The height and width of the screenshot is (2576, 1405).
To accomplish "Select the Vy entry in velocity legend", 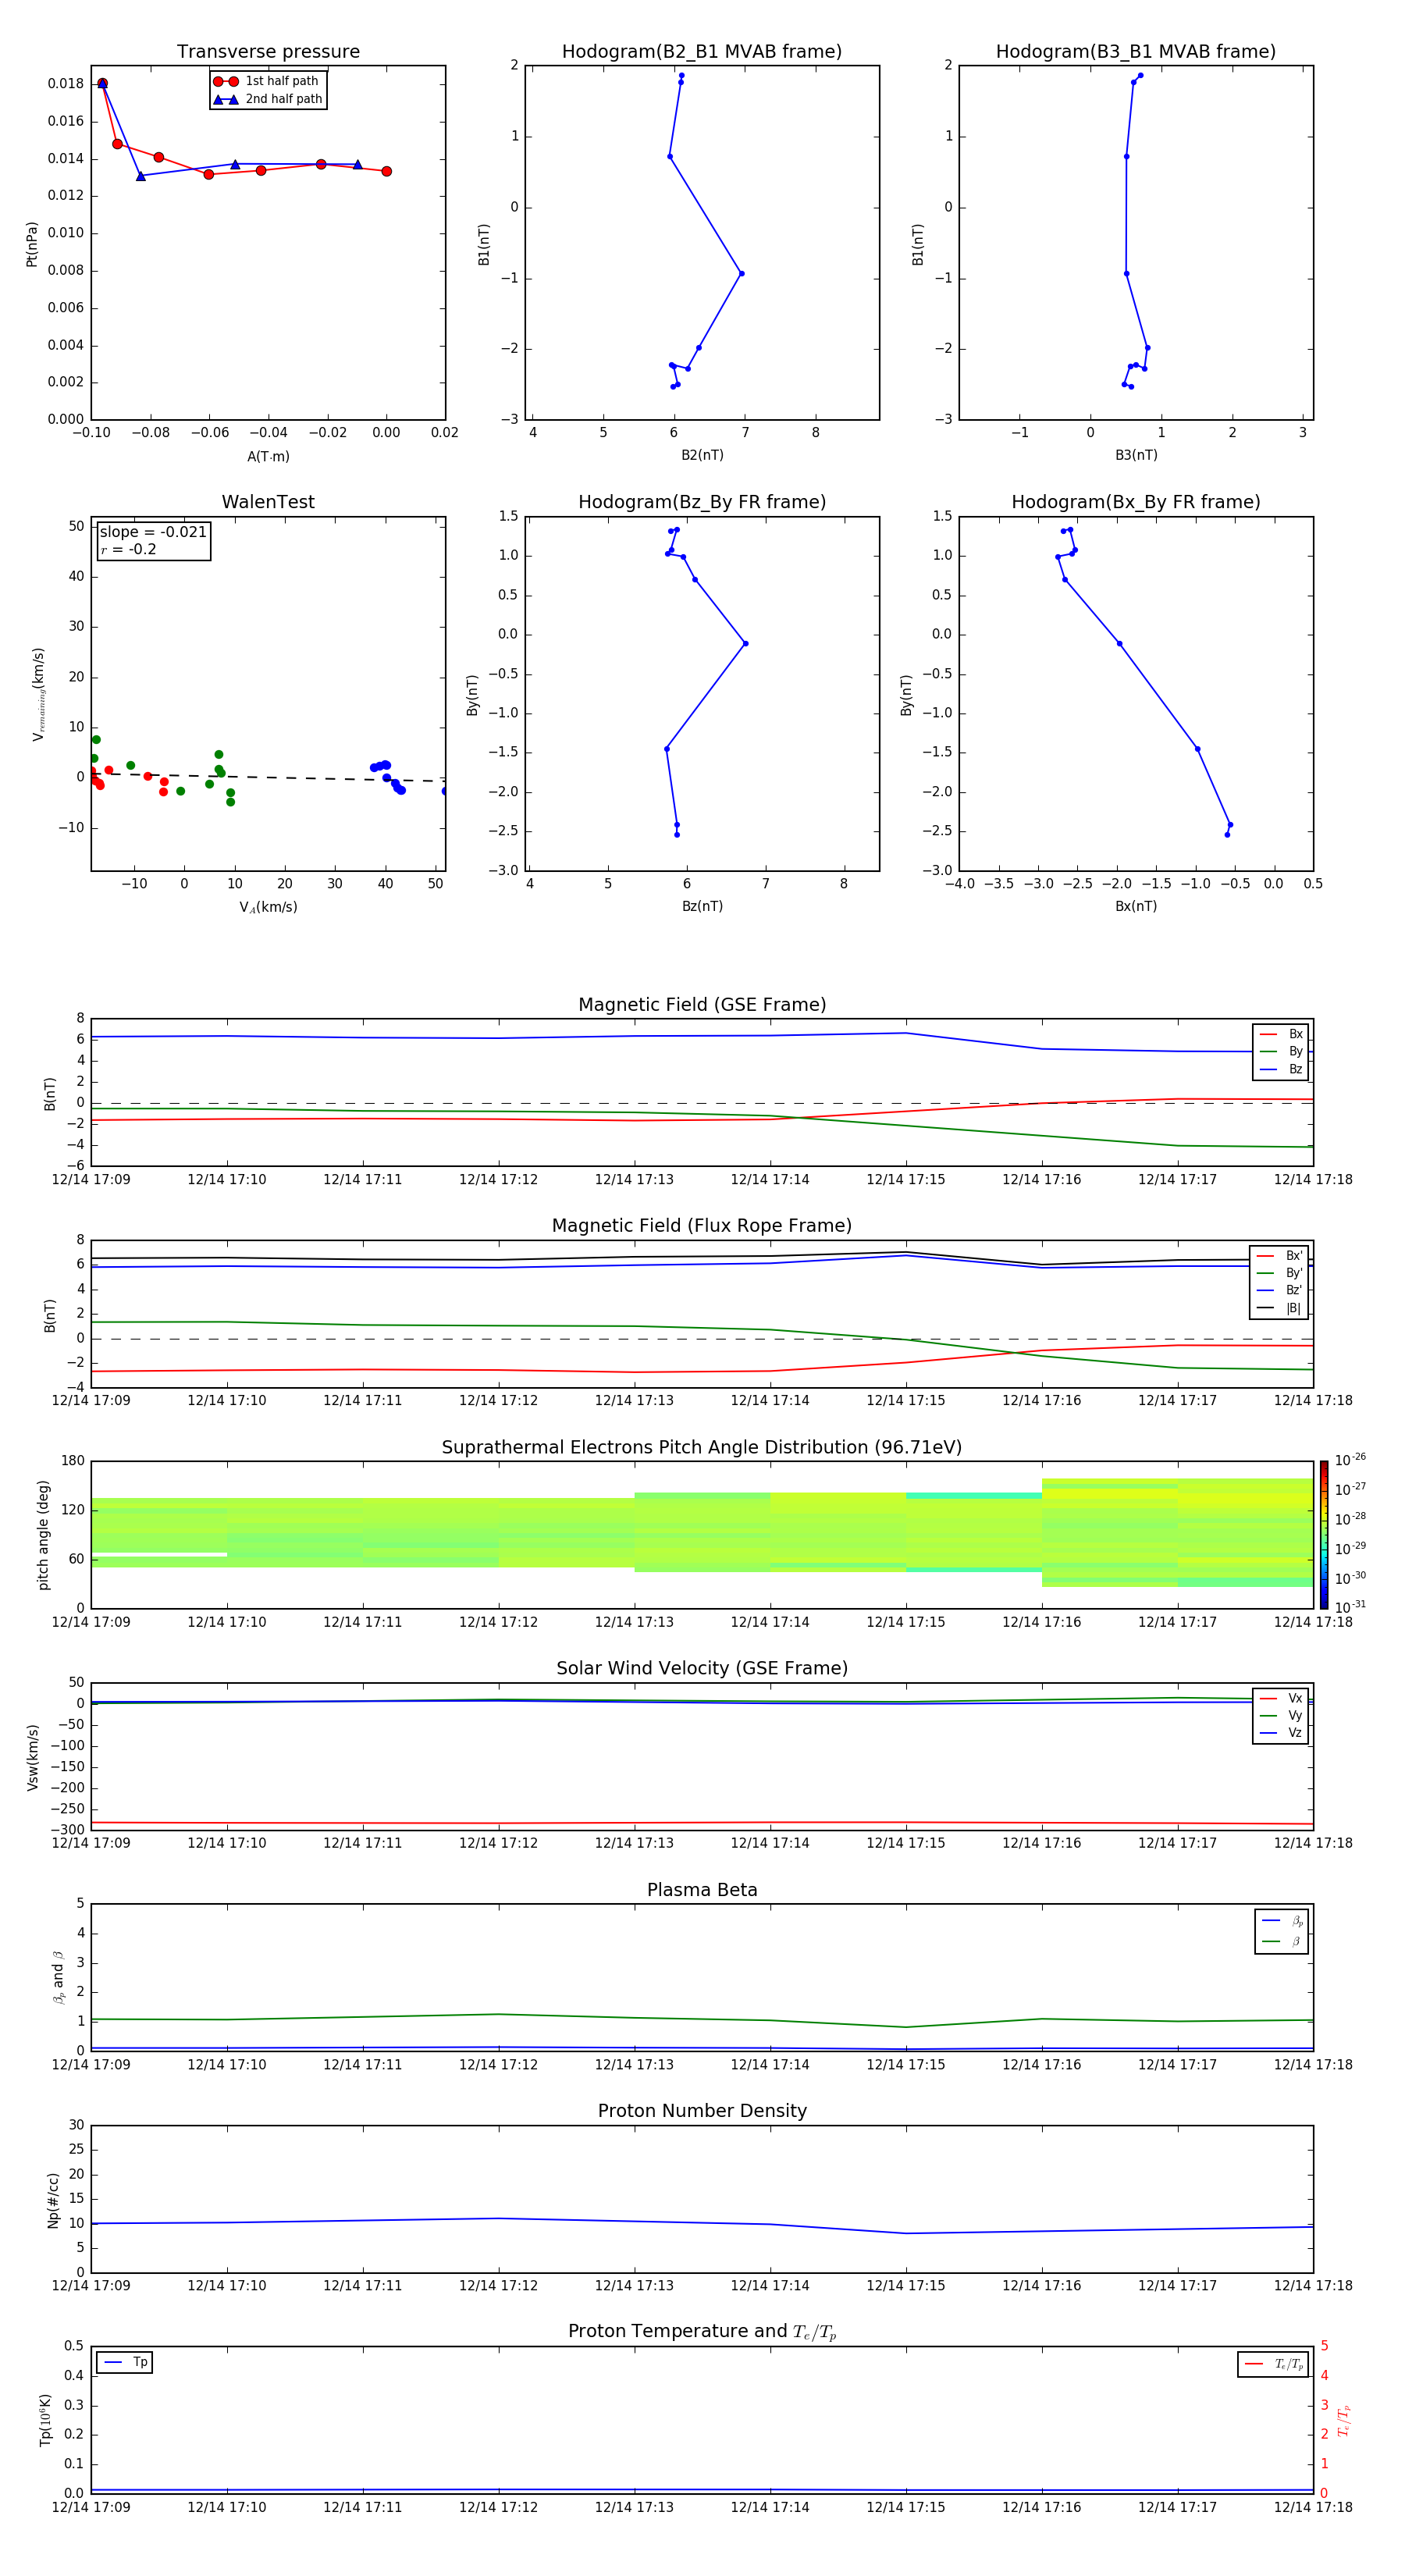I will pos(1281,1715).
